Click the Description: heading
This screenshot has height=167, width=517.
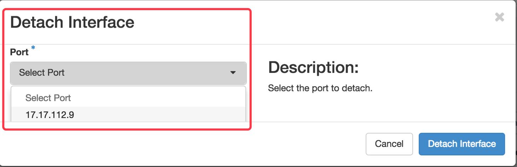[313, 67]
